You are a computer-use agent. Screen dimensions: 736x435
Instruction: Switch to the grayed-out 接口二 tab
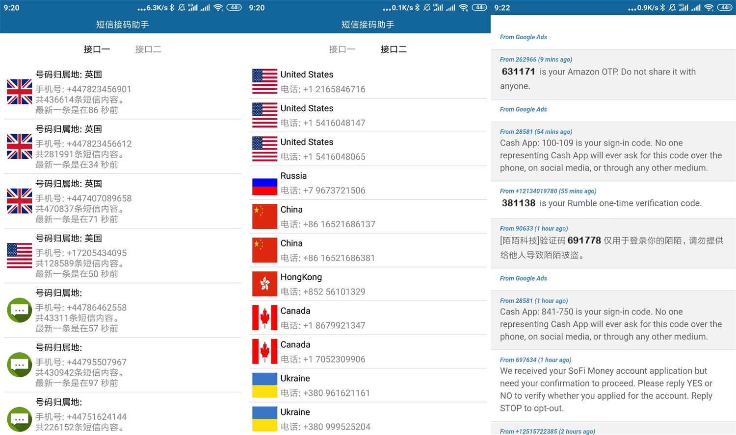tap(148, 49)
